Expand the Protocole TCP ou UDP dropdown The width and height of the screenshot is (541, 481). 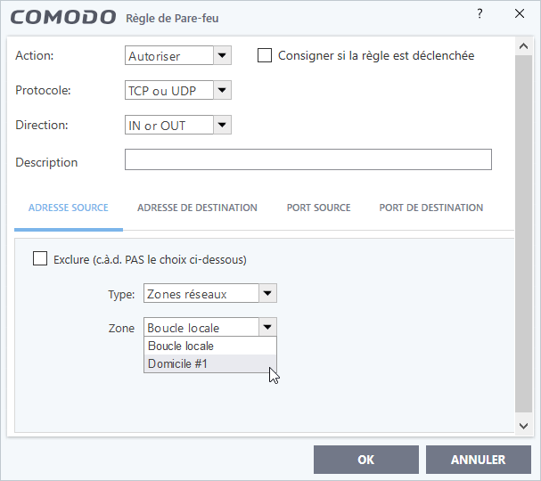click(x=222, y=90)
